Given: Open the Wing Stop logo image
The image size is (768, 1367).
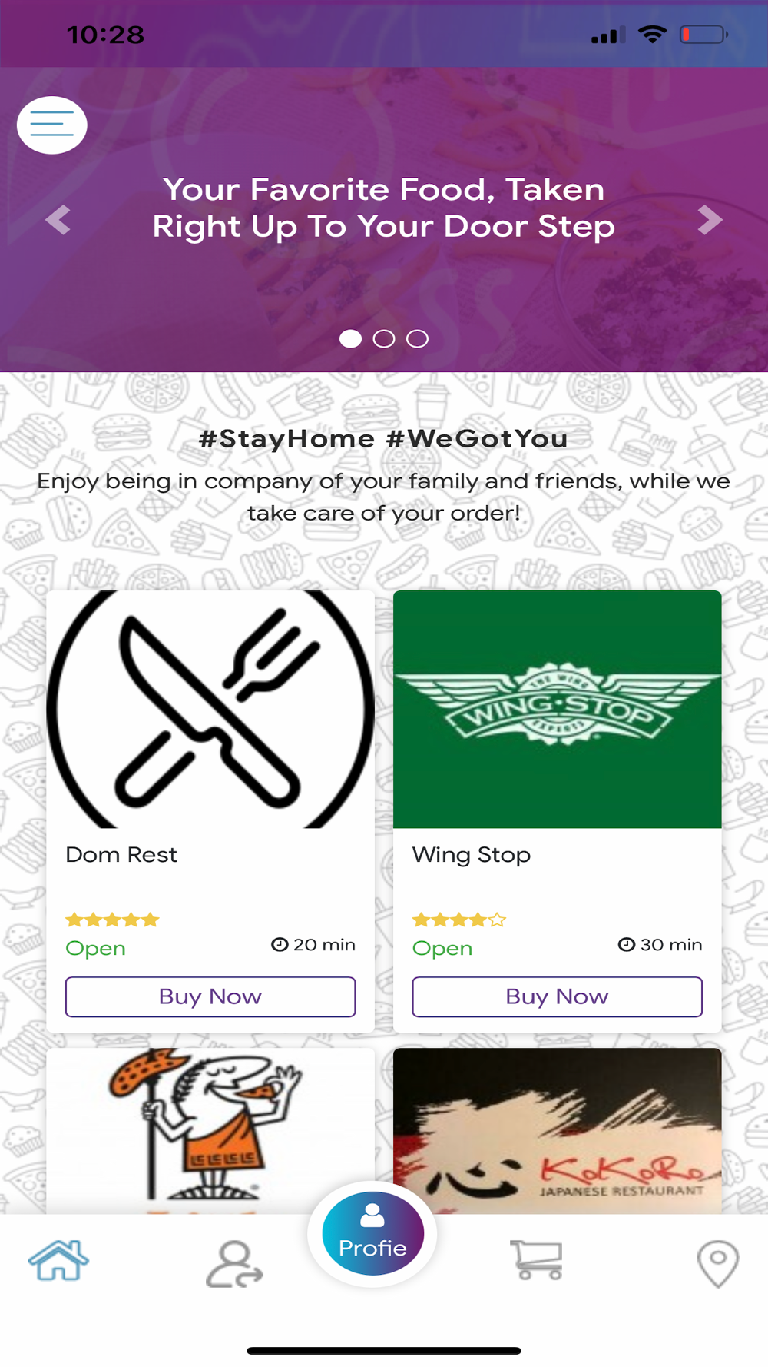Looking at the screenshot, I should (x=558, y=709).
